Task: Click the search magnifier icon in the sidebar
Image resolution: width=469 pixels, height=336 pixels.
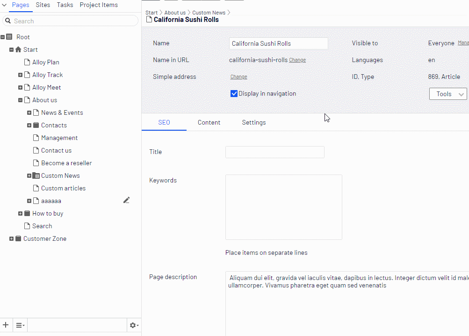Action: (7, 21)
